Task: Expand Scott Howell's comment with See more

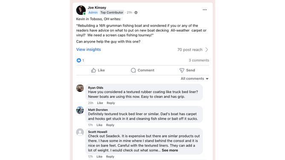Action: pyautogui.click(x=170, y=150)
